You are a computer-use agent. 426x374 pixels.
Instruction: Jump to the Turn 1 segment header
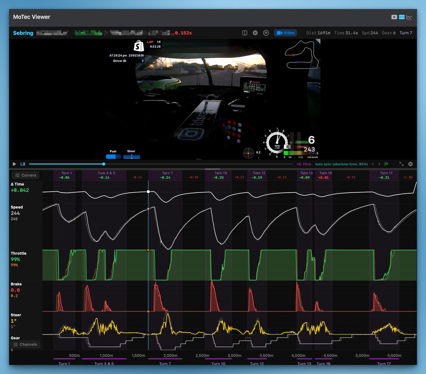coord(64,175)
